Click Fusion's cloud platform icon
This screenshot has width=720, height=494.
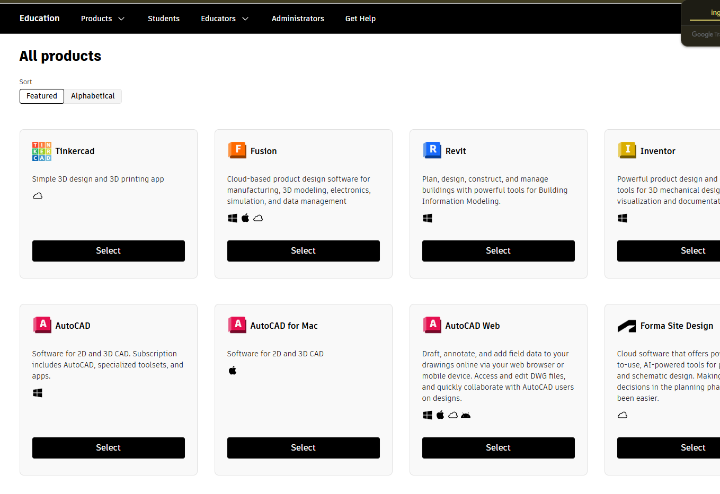(x=258, y=218)
